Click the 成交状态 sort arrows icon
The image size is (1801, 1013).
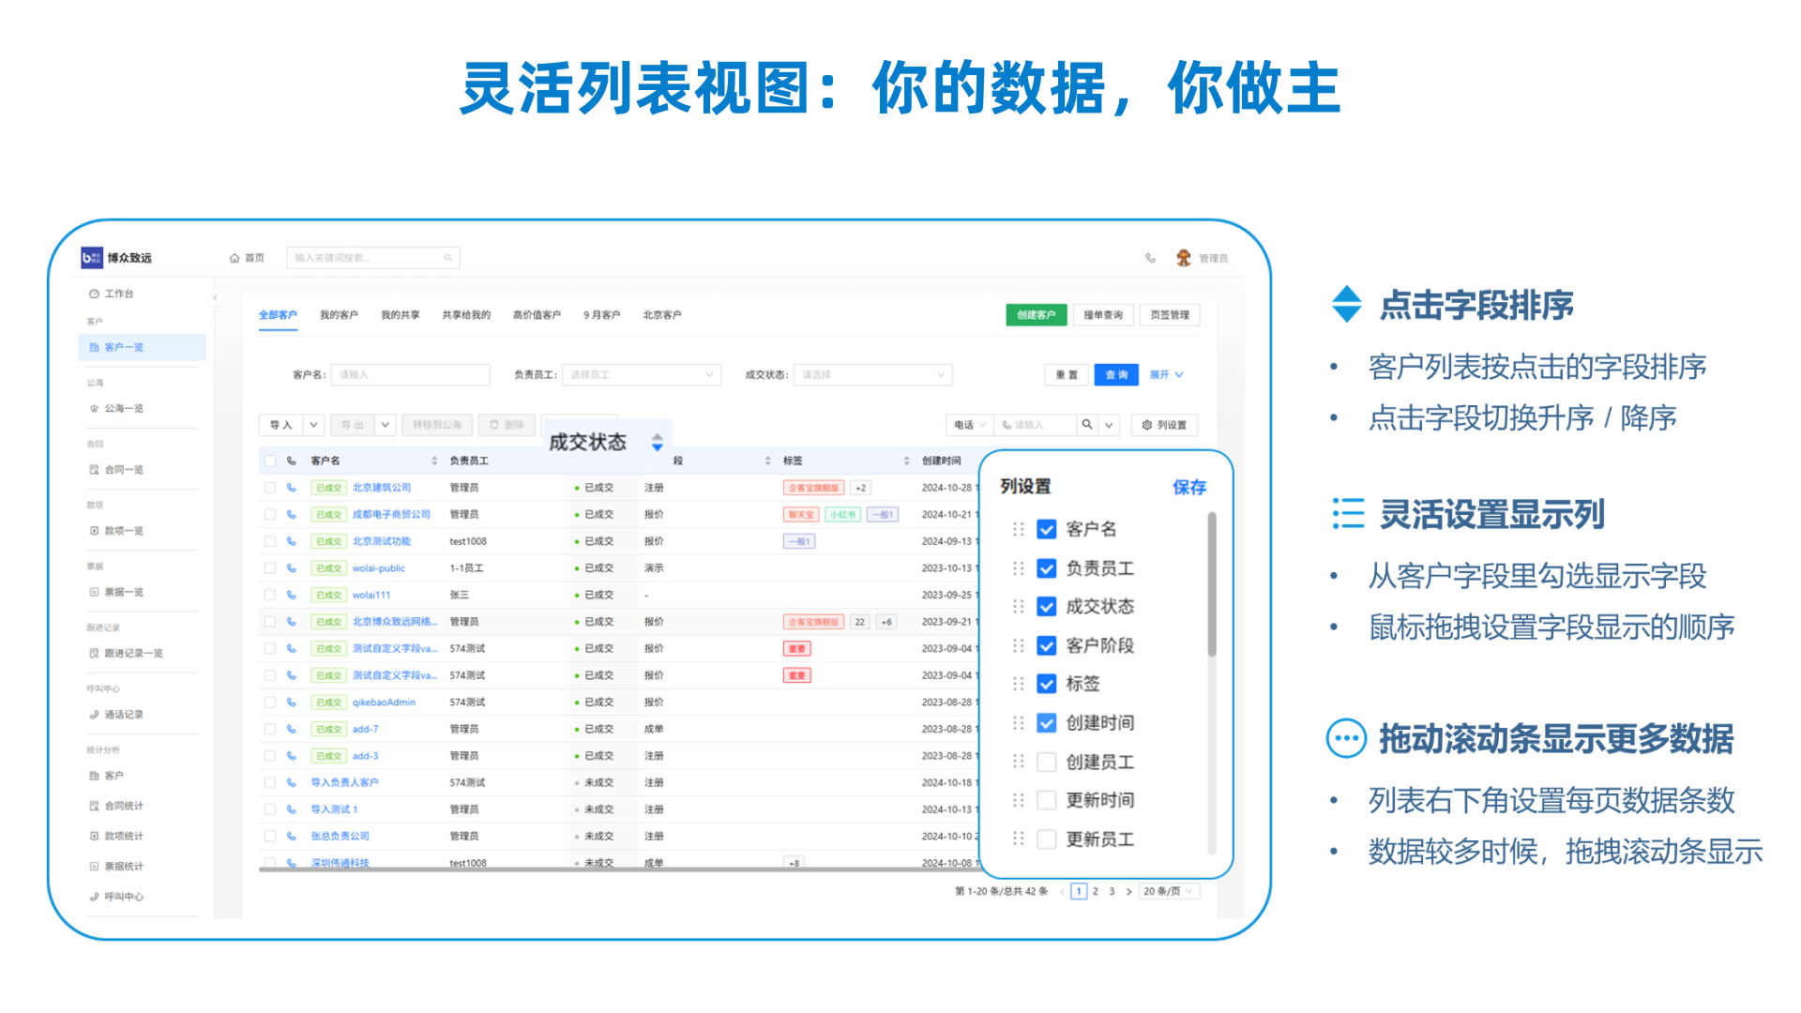tap(657, 442)
